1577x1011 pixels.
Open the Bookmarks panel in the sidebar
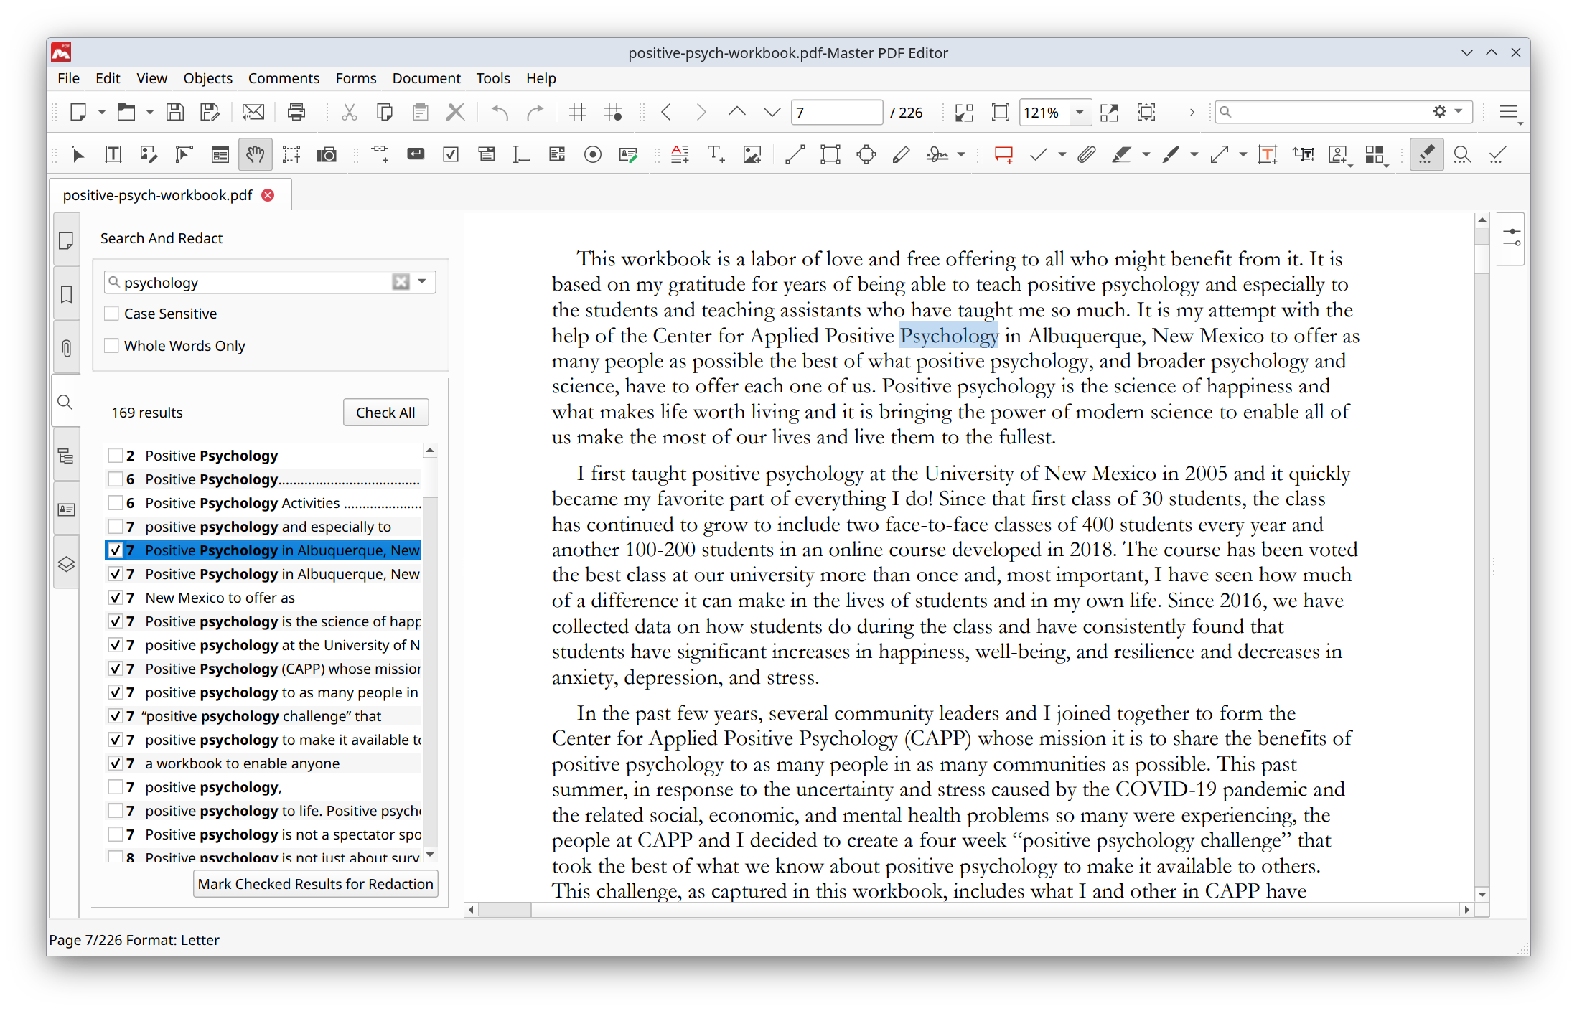[66, 294]
